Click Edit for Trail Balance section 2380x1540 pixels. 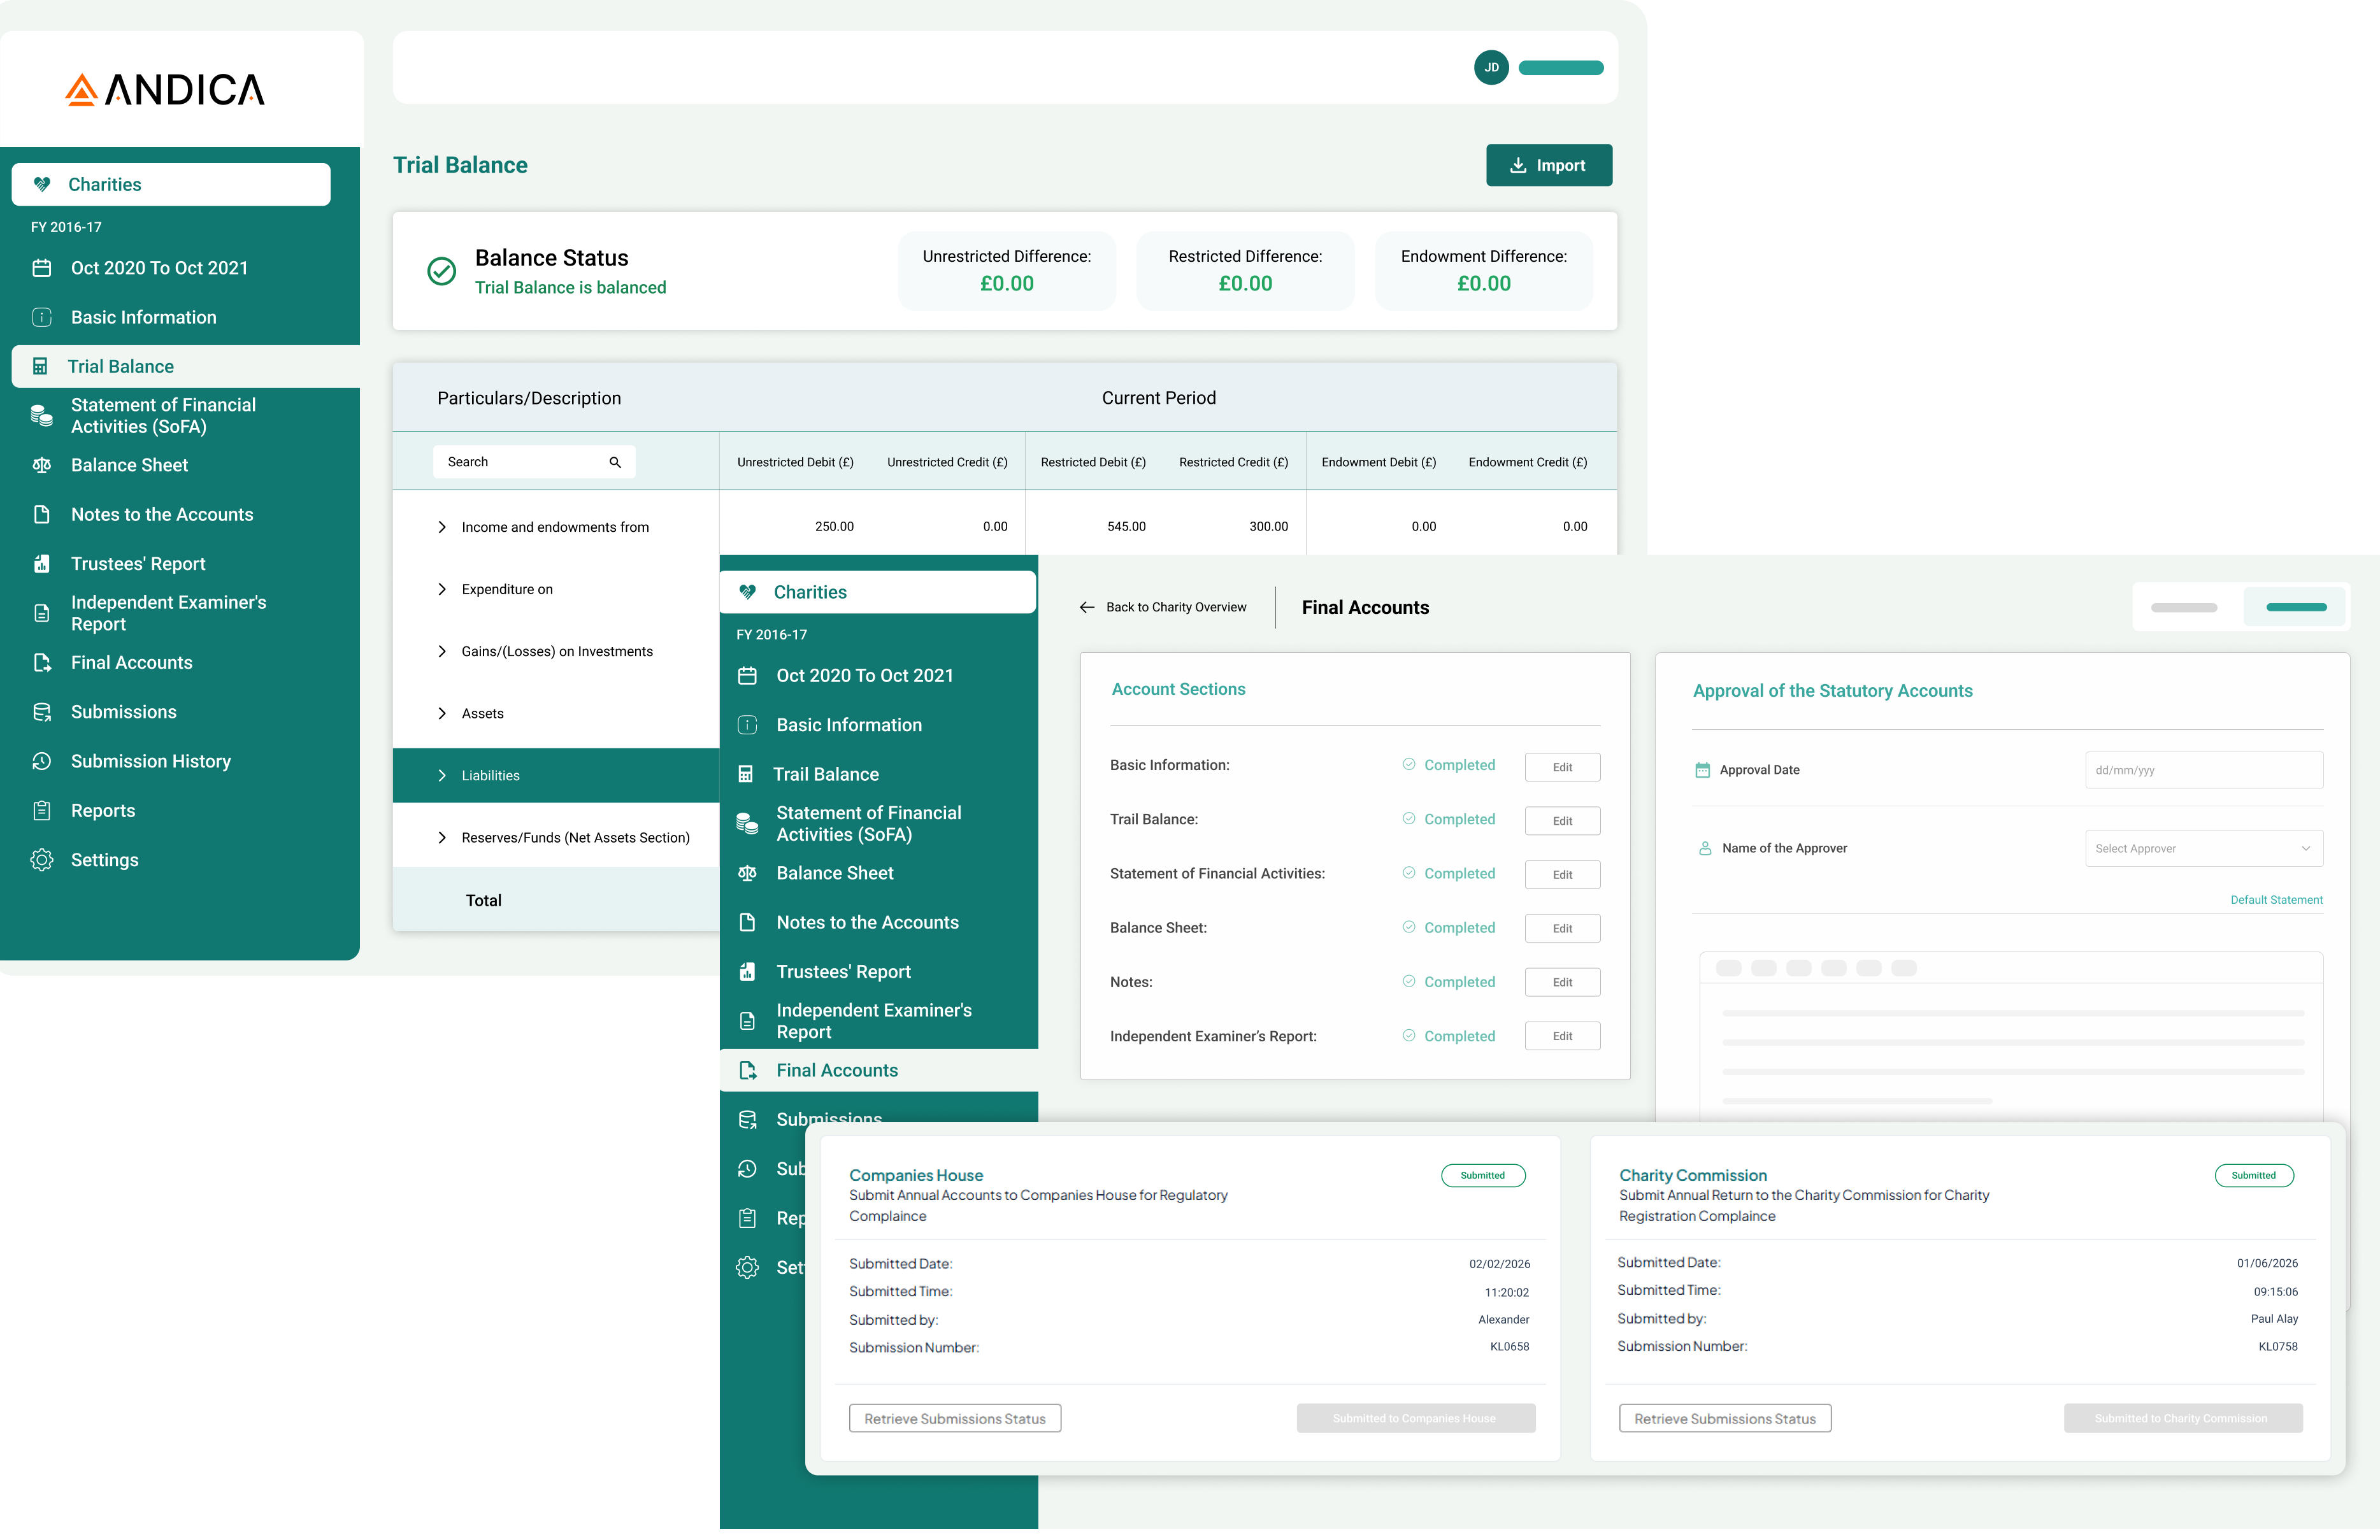(1563, 822)
